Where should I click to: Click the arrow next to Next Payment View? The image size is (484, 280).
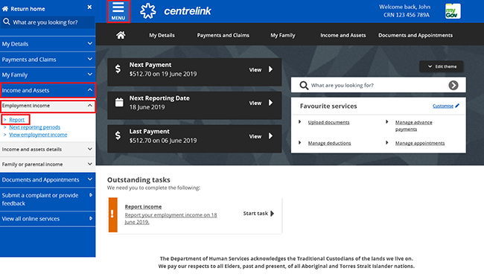pyautogui.click(x=270, y=69)
